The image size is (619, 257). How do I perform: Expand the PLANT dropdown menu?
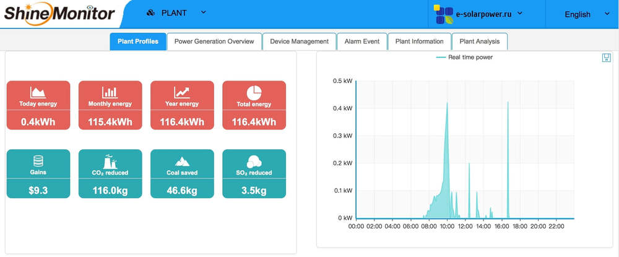click(176, 13)
